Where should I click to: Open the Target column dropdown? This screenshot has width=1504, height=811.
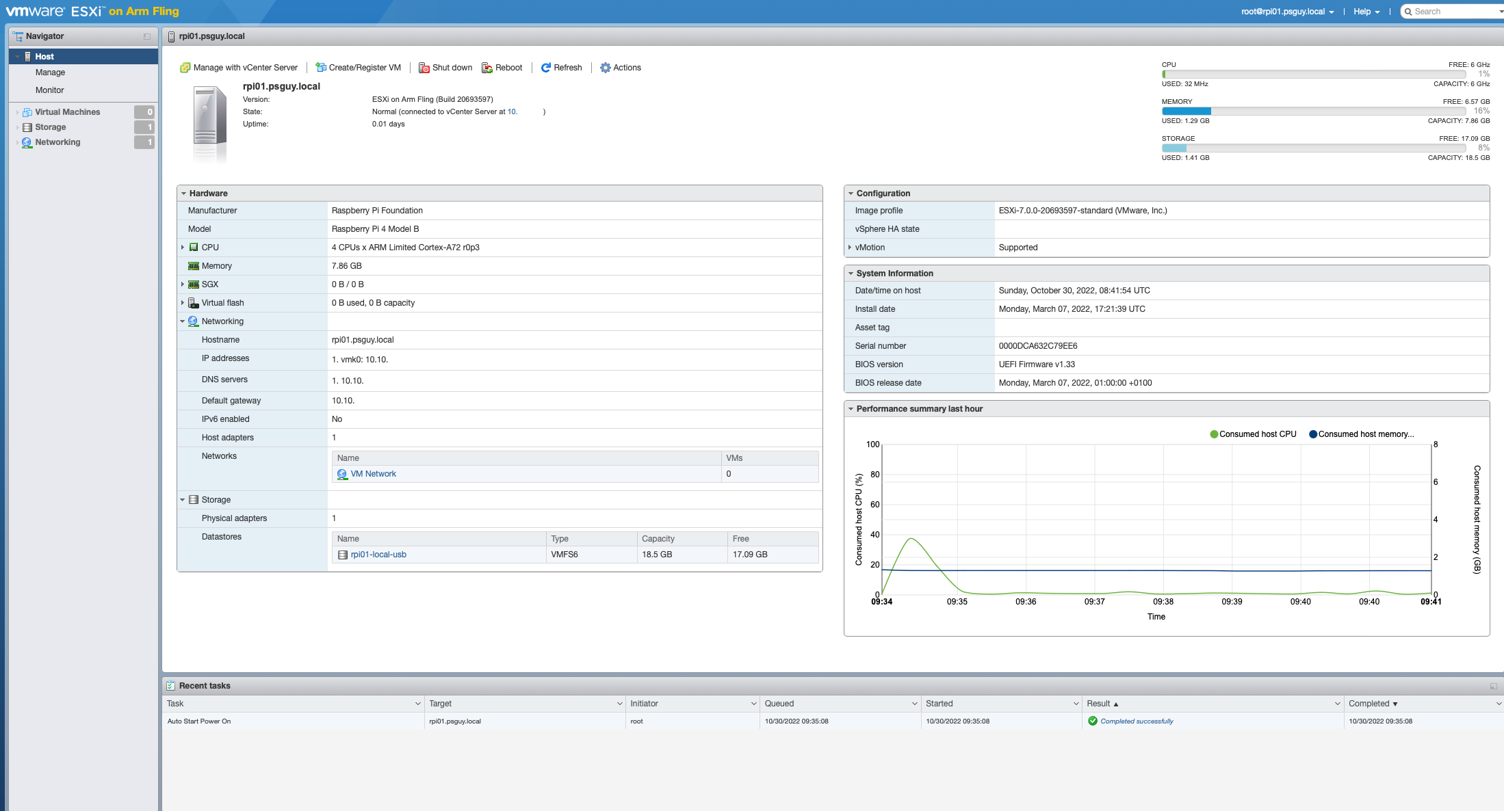(619, 704)
